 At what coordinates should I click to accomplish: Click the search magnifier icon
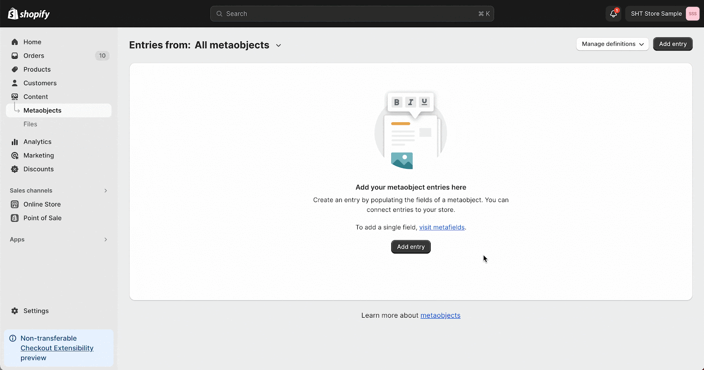point(219,14)
